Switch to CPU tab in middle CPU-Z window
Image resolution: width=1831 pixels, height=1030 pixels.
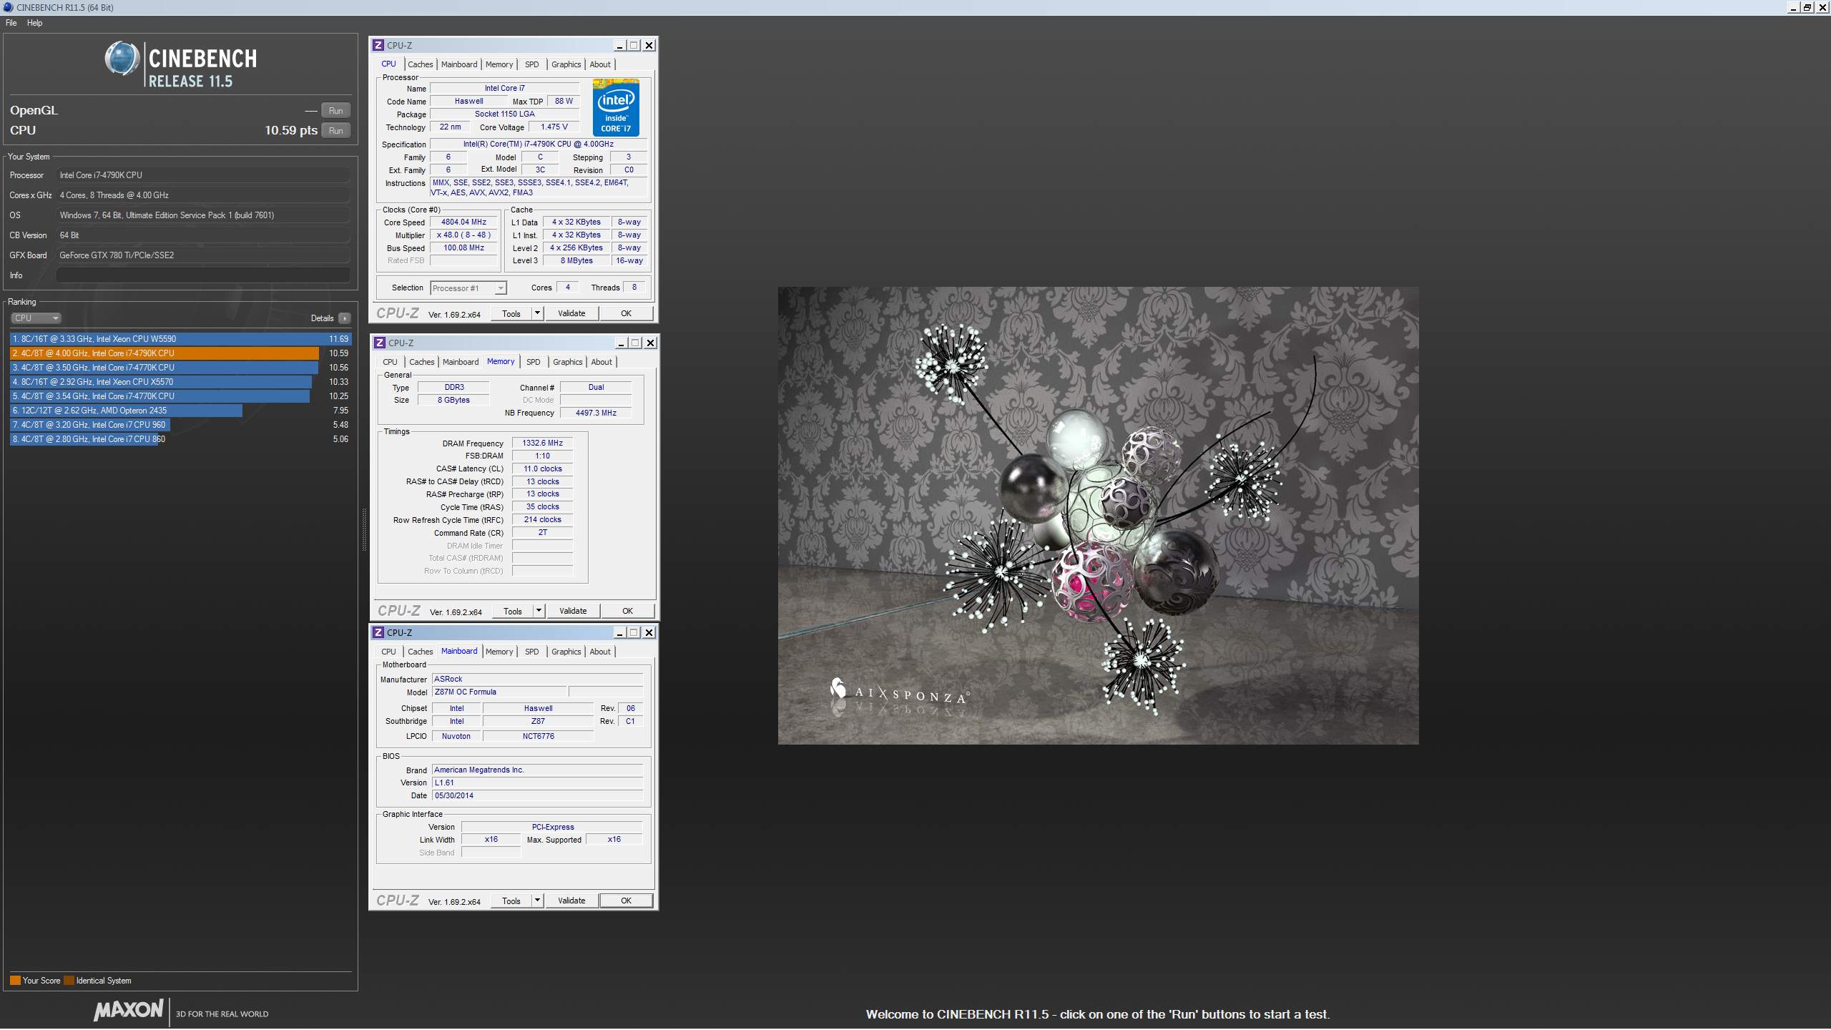point(390,362)
